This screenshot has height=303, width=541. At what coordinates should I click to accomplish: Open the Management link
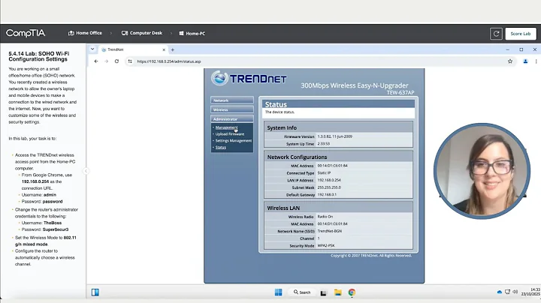pyautogui.click(x=226, y=127)
